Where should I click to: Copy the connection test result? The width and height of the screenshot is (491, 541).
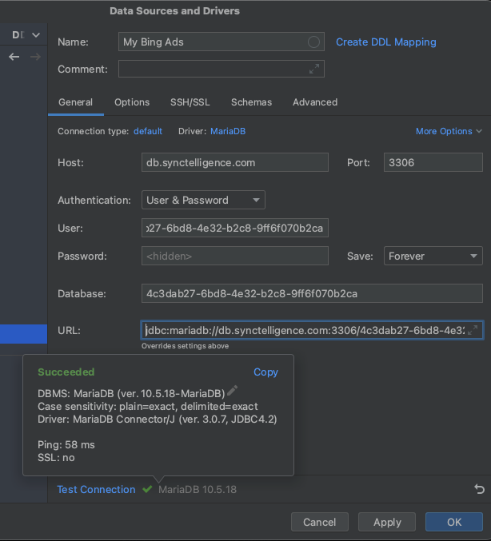click(265, 372)
